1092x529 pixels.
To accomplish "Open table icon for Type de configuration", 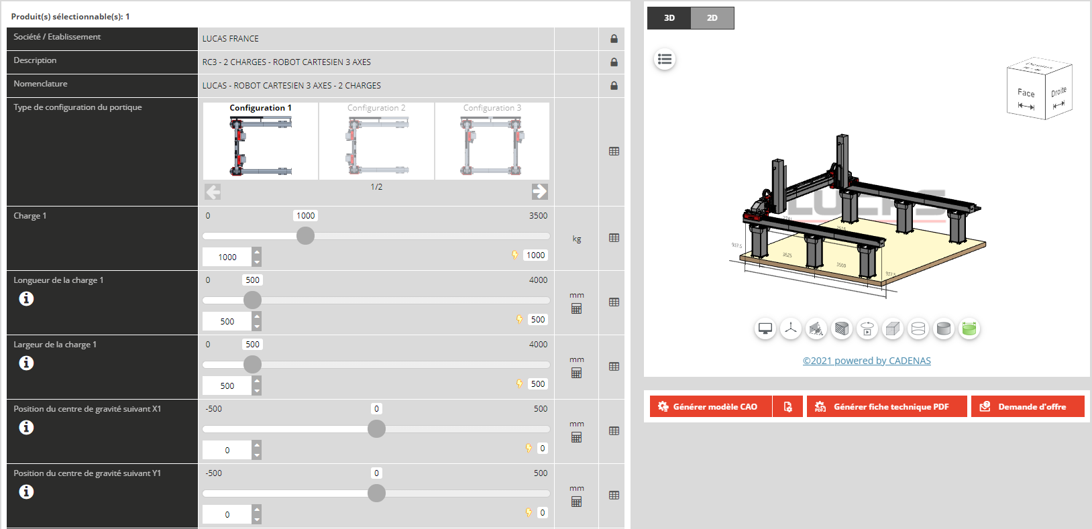I will coord(614,152).
